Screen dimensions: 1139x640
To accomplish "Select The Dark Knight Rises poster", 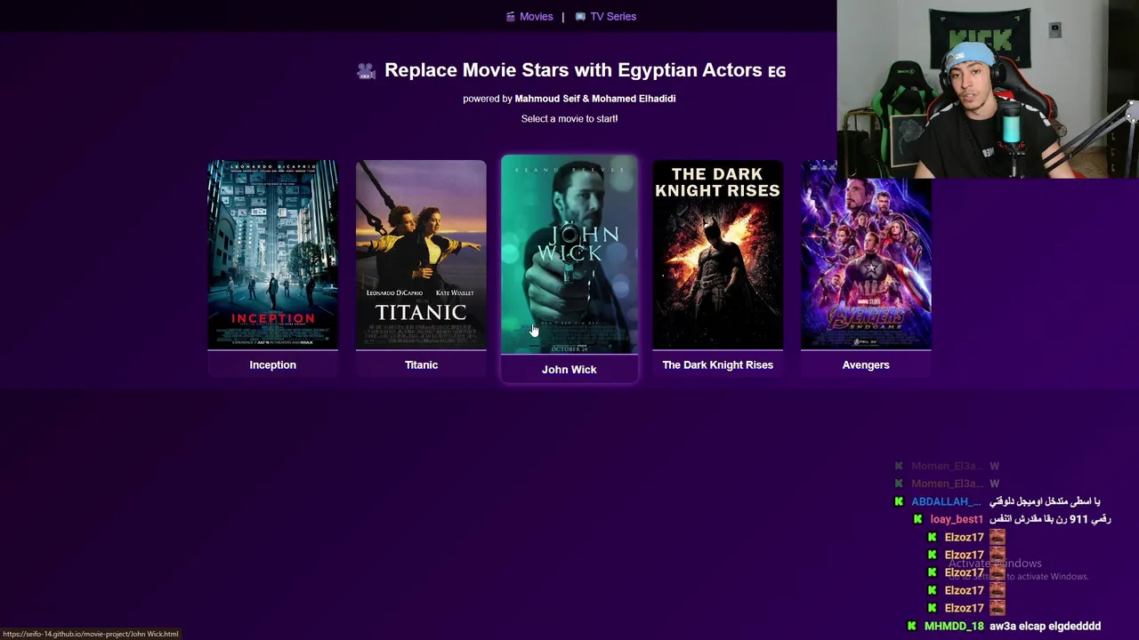I will pos(718,255).
